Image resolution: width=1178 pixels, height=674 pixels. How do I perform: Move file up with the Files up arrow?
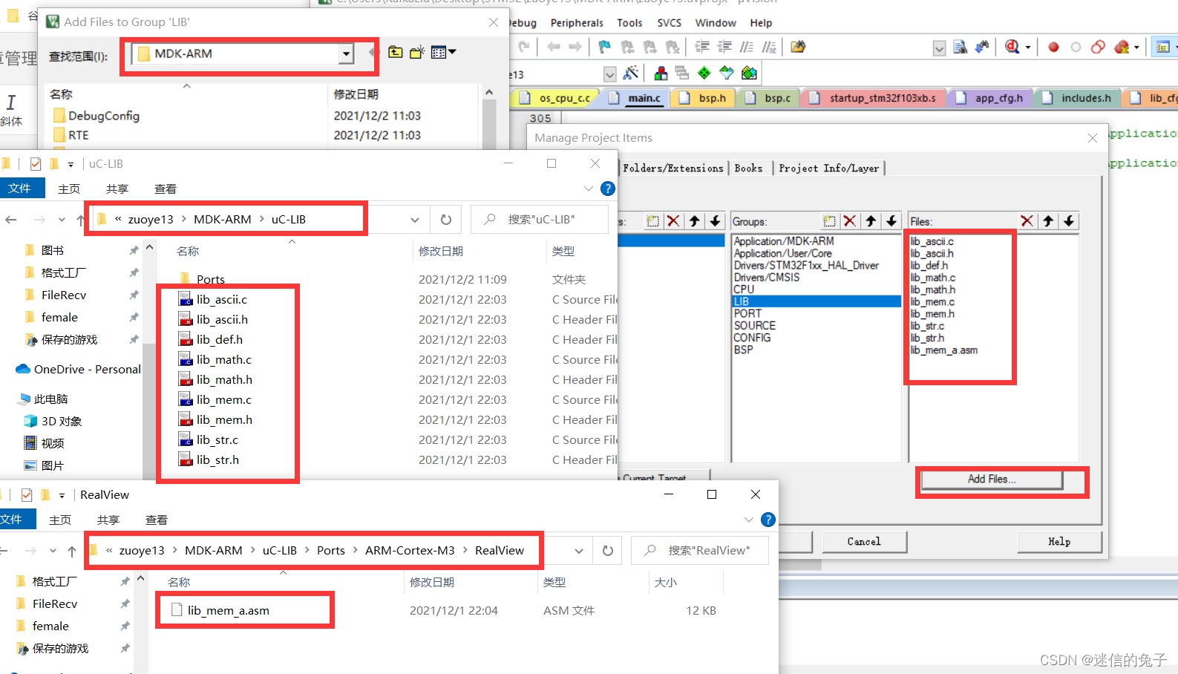(1048, 221)
